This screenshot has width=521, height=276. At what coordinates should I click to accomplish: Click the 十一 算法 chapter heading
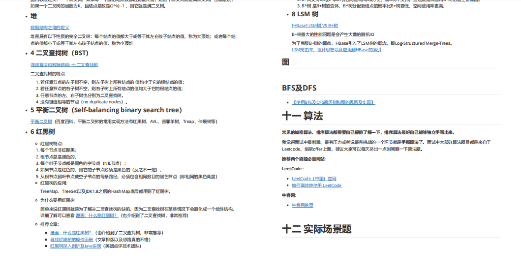(x=303, y=116)
